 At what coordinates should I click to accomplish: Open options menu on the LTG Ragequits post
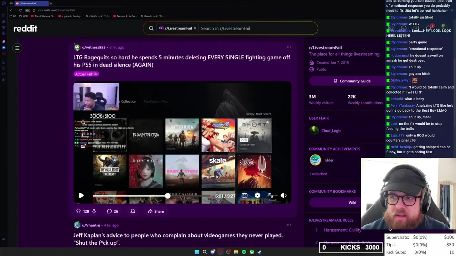pos(289,47)
